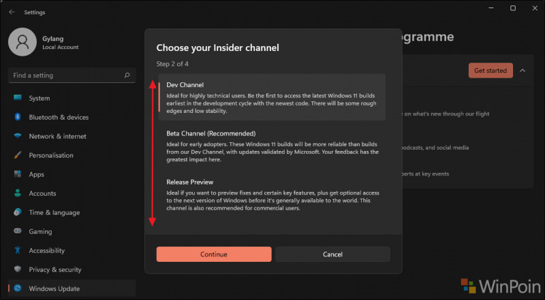This screenshot has width=545, height=300.
Task: Click the System monitor icon
Action: click(x=18, y=98)
